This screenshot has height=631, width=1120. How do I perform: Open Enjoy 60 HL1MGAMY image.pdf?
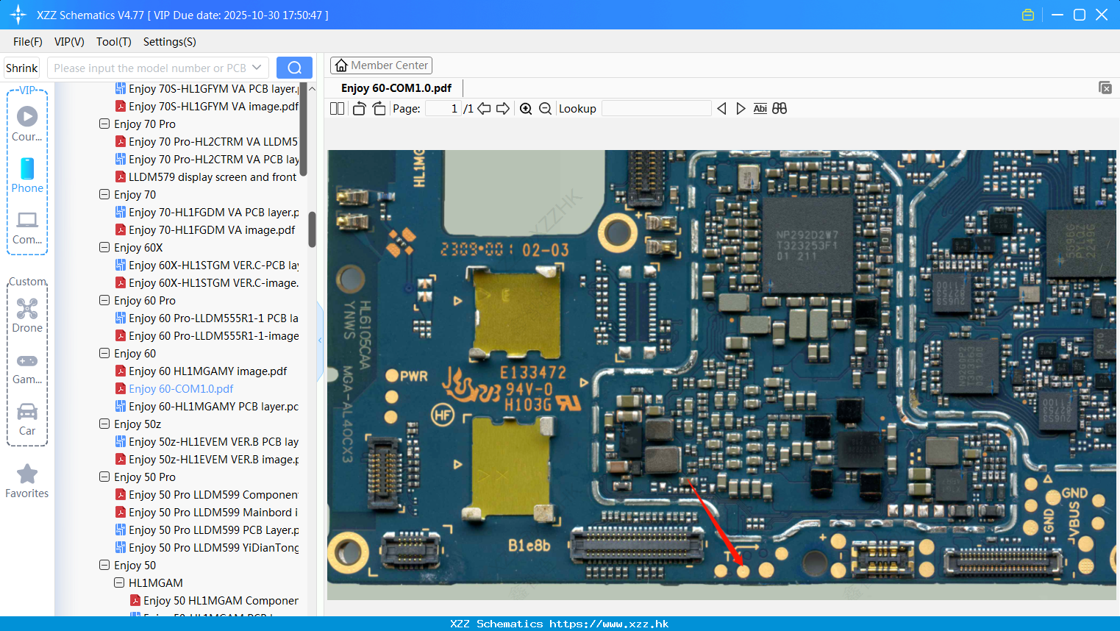click(201, 371)
